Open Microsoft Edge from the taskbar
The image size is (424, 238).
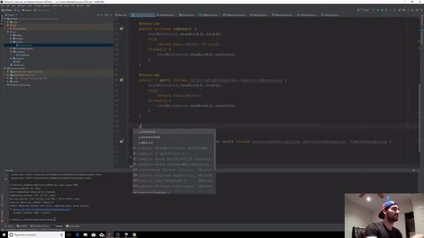tap(78, 235)
